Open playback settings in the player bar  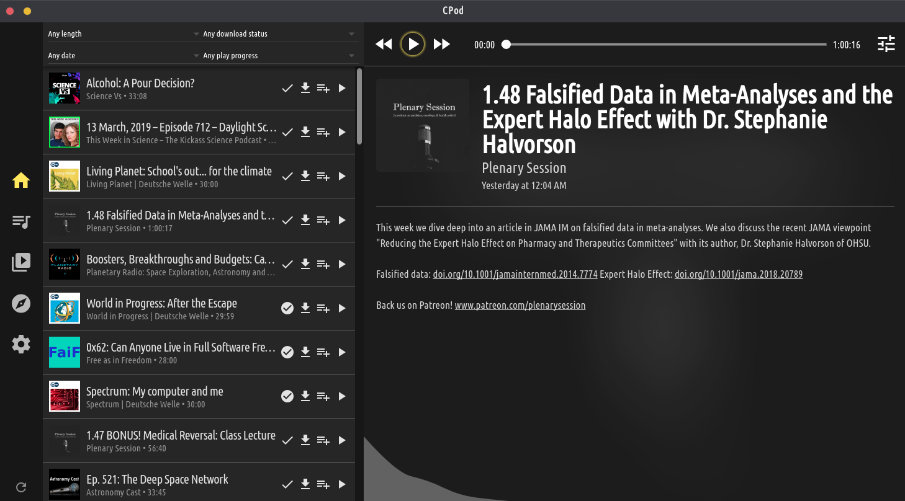[886, 44]
